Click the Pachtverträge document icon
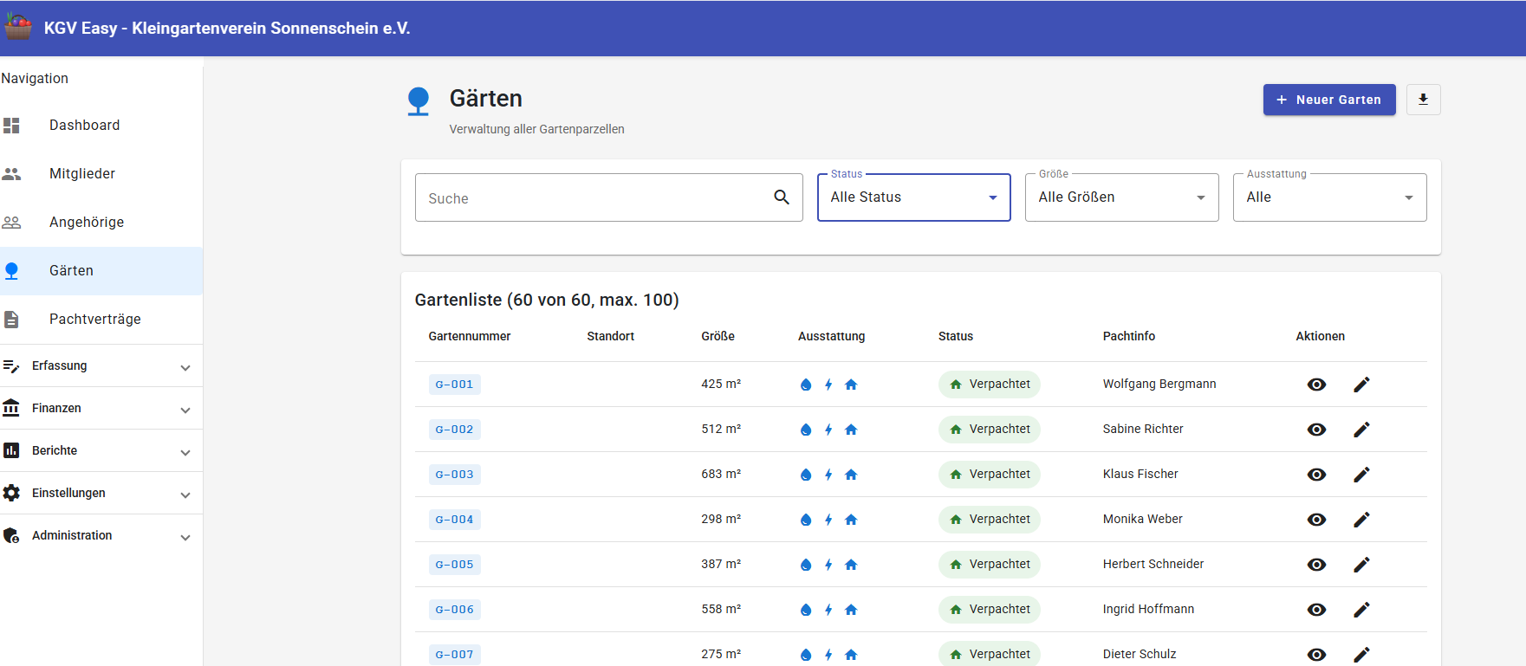Viewport: 1526px width, 666px height. pos(11,320)
